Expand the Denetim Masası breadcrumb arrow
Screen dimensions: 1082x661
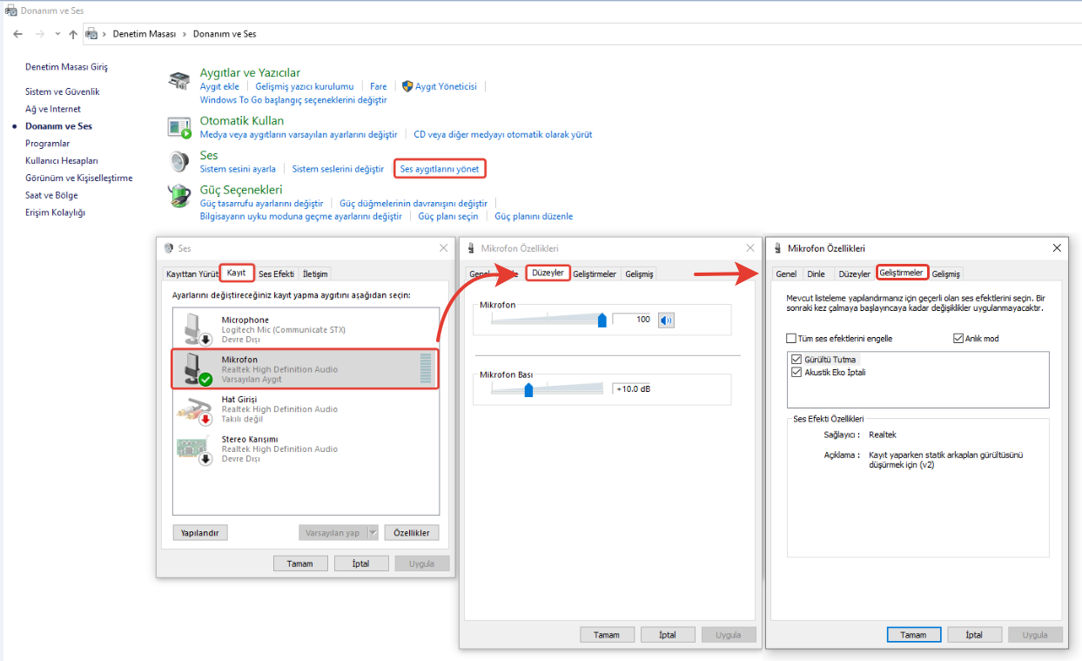click(184, 34)
